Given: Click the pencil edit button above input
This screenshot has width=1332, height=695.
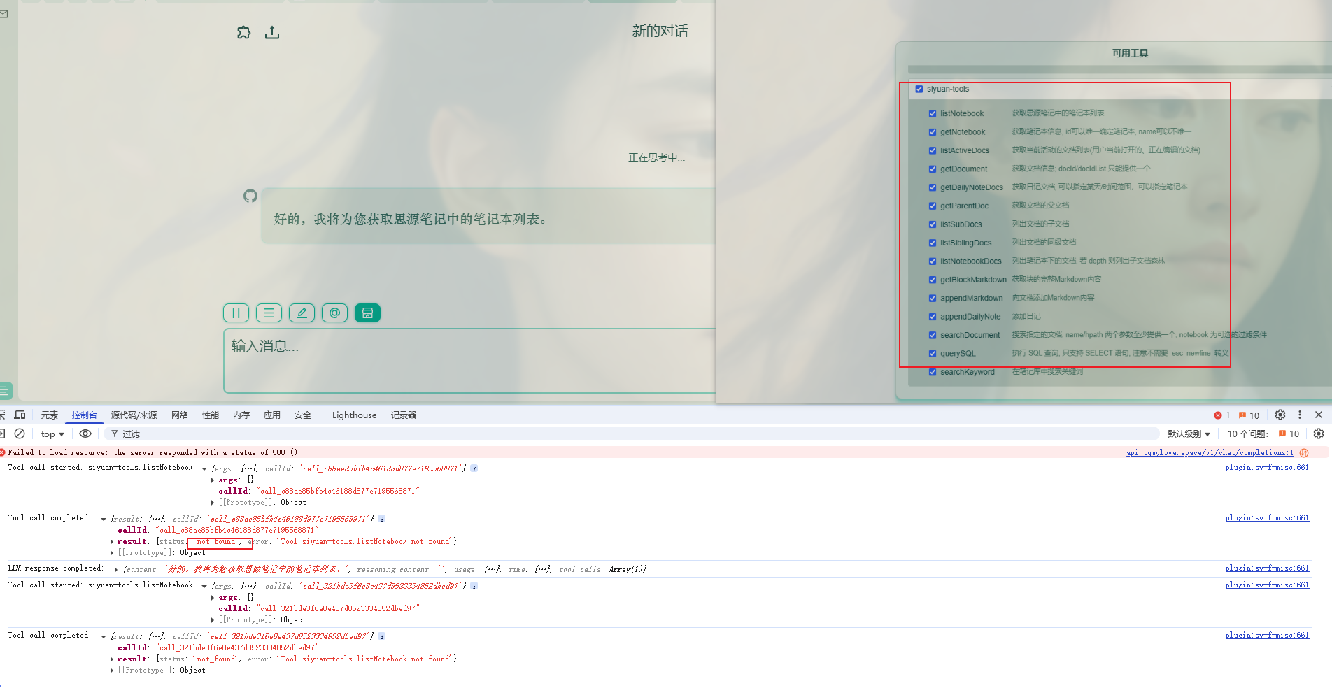Looking at the screenshot, I should [x=302, y=313].
